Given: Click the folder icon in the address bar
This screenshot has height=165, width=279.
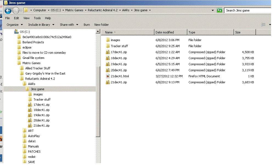Looking at the screenshot, I should click(x=26, y=10).
